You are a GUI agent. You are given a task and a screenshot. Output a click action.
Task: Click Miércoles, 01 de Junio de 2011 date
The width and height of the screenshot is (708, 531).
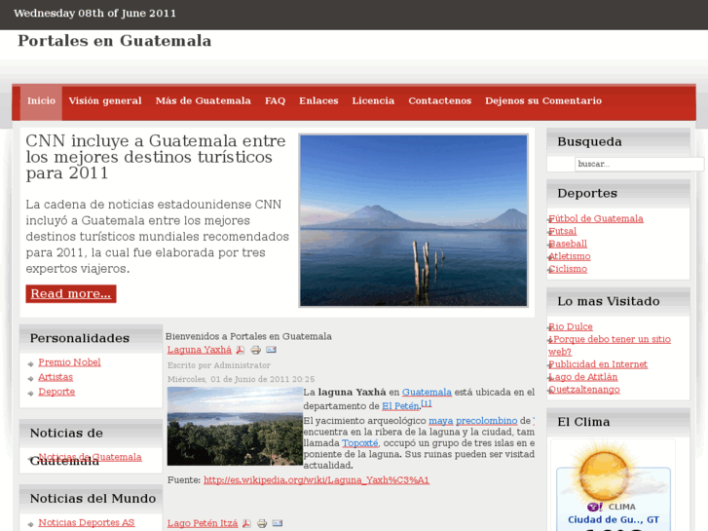[242, 379]
